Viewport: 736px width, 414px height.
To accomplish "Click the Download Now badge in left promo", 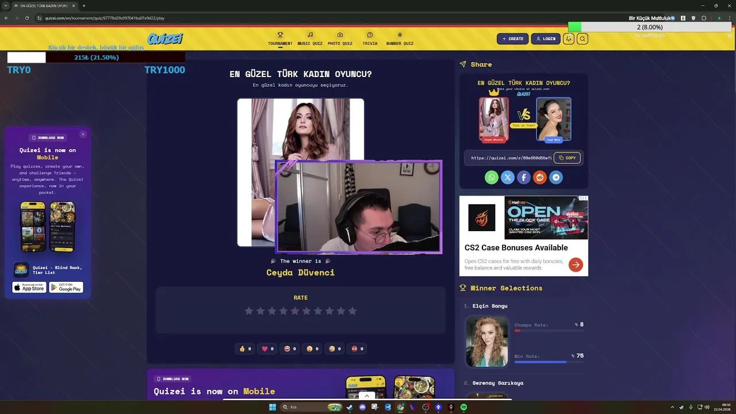I will pos(48,137).
